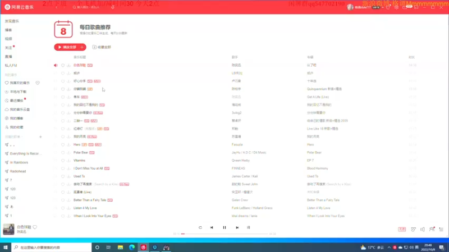Click the daily recommendation calendar icon
Viewport: 449px width, 252px height.
click(63, 29)
